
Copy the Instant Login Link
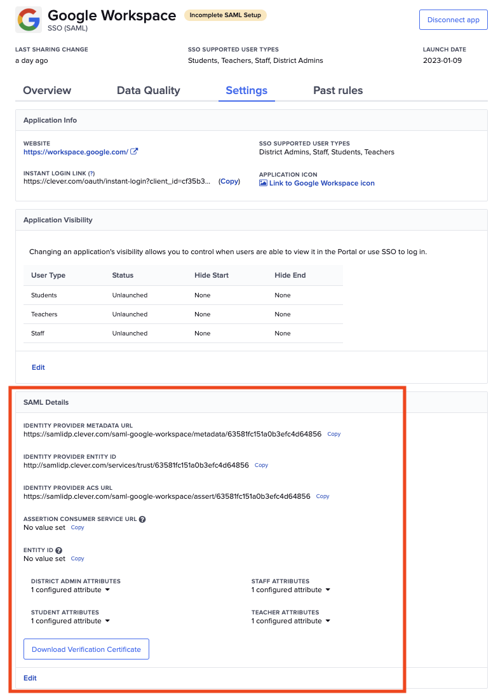(229, 181)
